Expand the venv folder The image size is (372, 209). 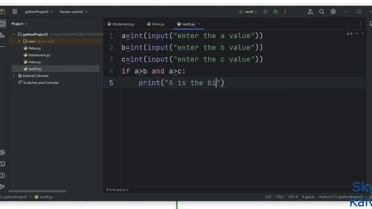tap(19, 41)
